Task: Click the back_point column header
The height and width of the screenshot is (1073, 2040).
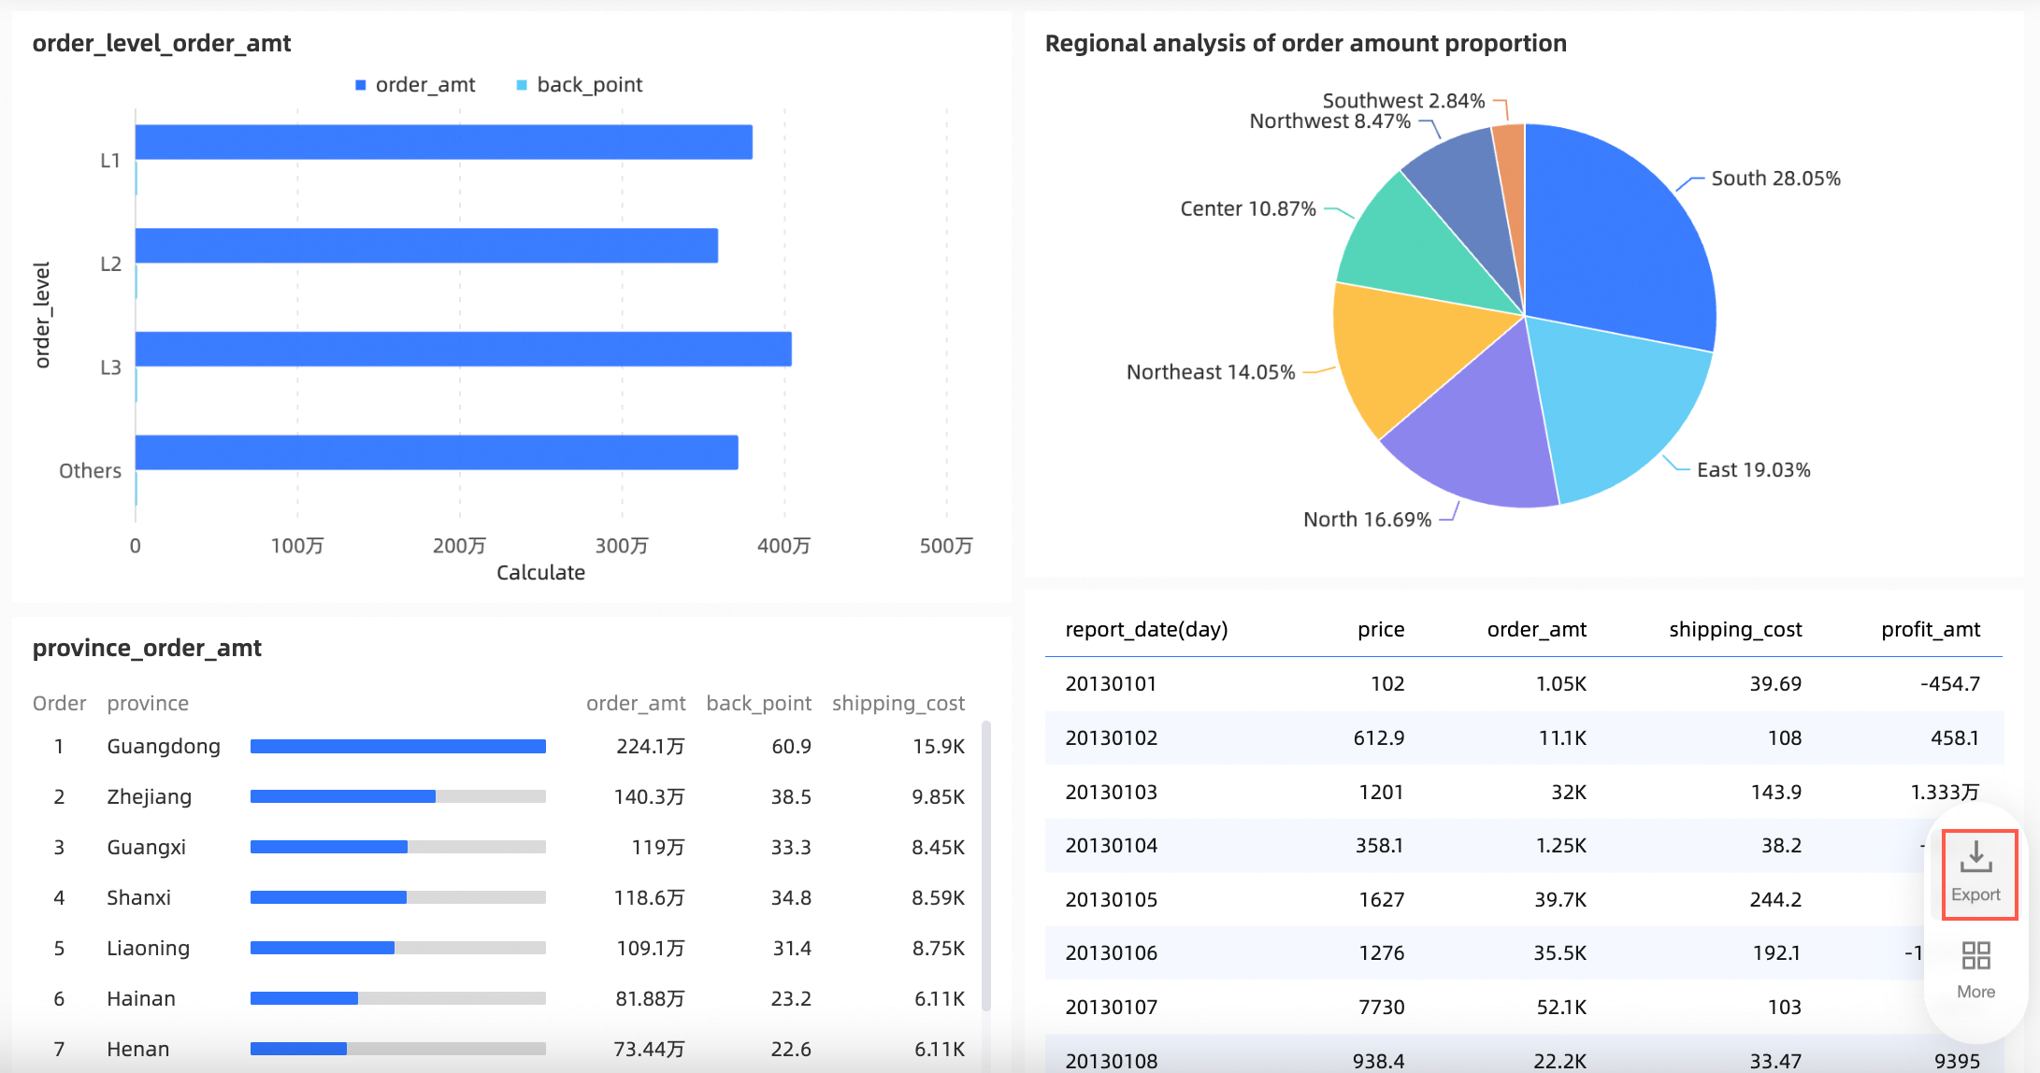Action: [x=758, y=703]
